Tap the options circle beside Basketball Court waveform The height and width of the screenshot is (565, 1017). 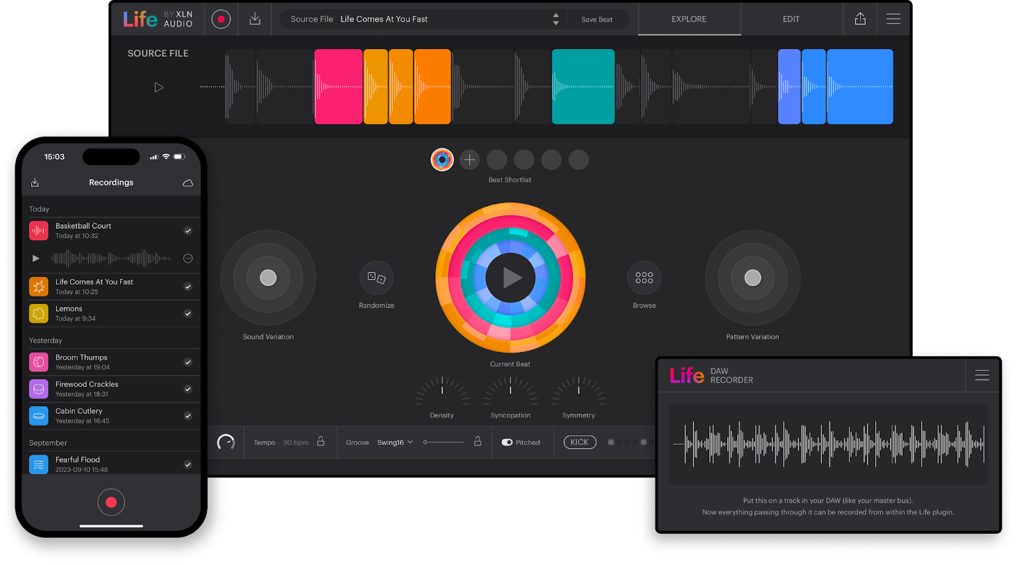(x=188, y=258)
